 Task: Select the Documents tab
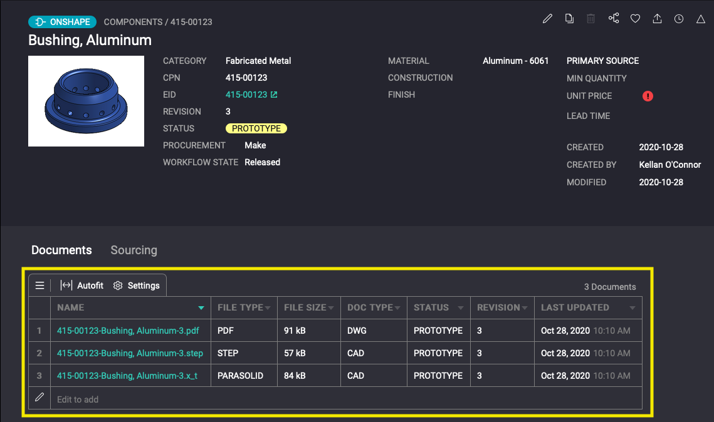pos(61,250)
